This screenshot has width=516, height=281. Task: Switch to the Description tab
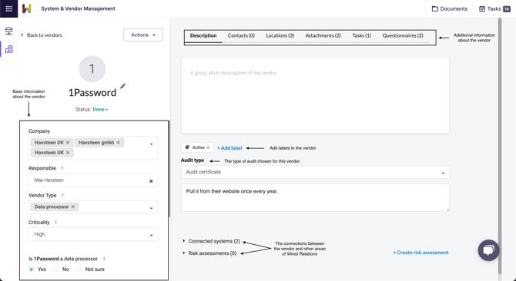tap(203, 36)
